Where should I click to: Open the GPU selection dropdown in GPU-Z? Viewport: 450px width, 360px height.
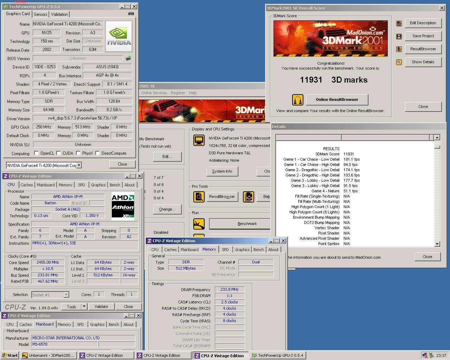[x=79, y=165]
